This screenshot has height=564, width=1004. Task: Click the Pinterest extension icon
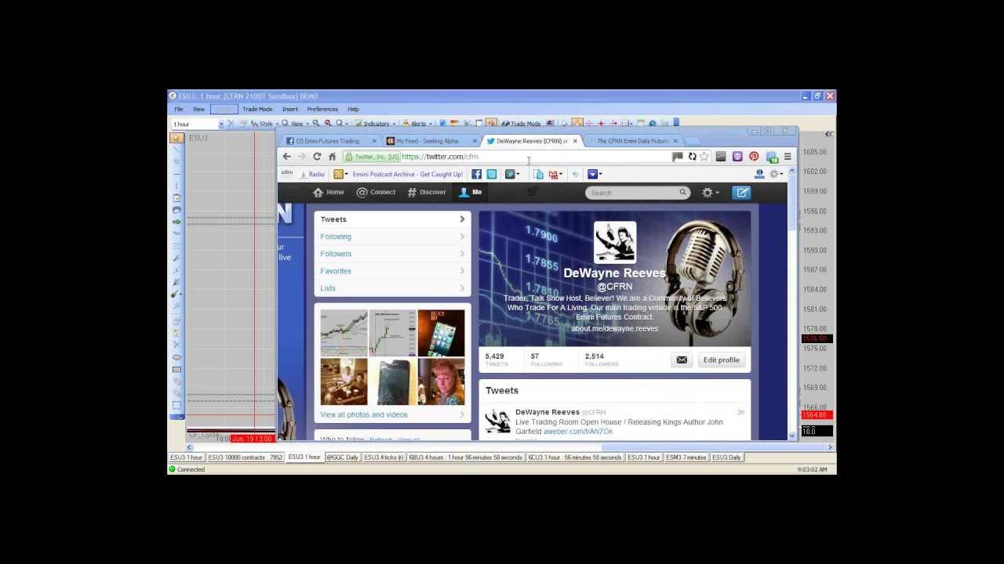tap(754, 157)
